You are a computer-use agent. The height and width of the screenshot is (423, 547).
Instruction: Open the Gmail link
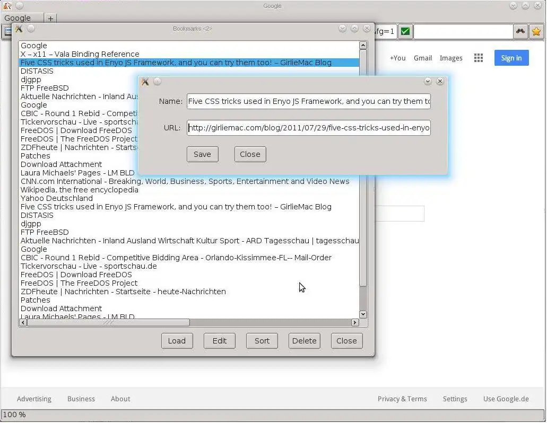[423, 58]
